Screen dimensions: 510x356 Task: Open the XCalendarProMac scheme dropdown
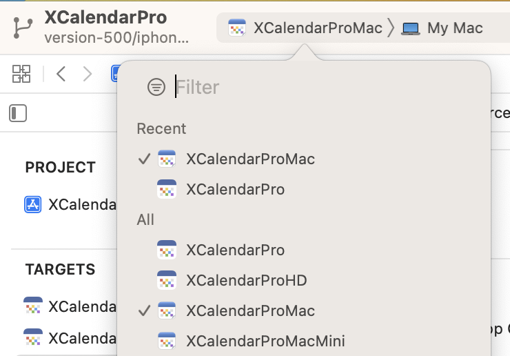pyautogui.click(x=306, y=28)
